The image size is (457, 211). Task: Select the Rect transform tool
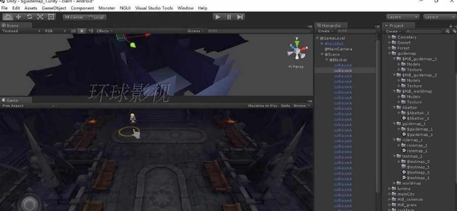tap(51, 17)
